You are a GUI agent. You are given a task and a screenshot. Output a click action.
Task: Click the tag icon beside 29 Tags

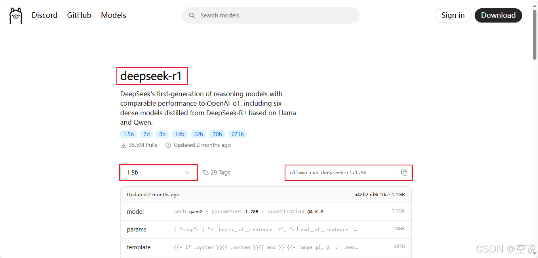pyautogui.click(x=206, y=173)
